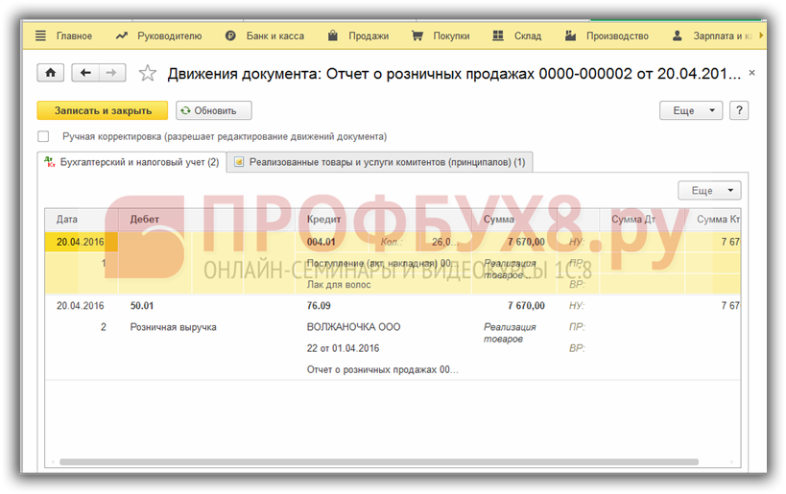
Task: Click the Руководителю chart icon
Action: [122, 35]
